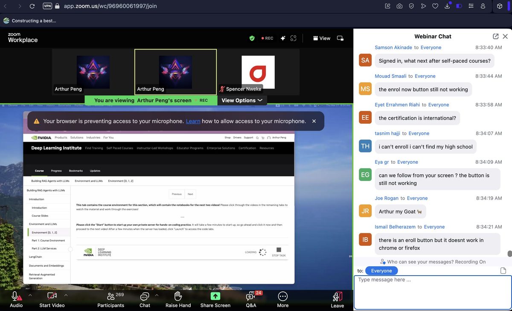
Task: Click Eya gr's EG avatar
Action: (365, 174)
